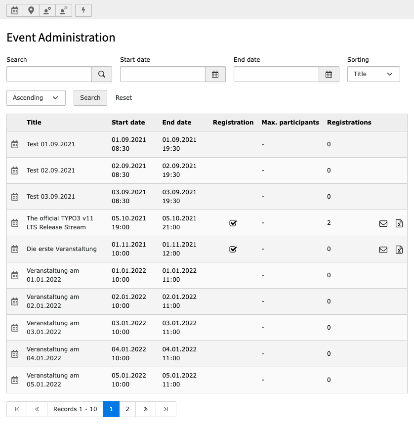Open the End date calendar picker
414x425 pixels.
click(x=329, y=74)
